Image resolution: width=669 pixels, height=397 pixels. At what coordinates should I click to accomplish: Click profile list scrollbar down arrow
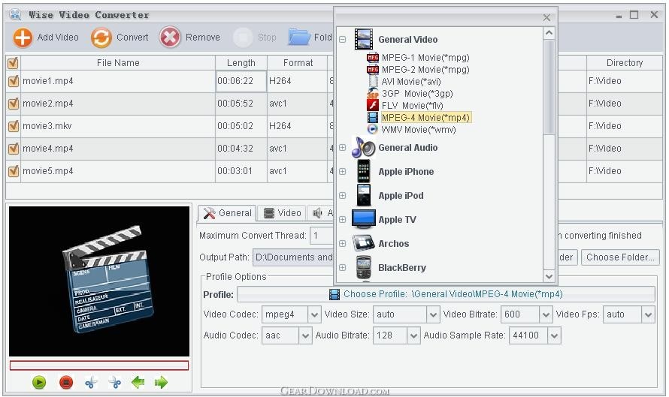[549, 276]
